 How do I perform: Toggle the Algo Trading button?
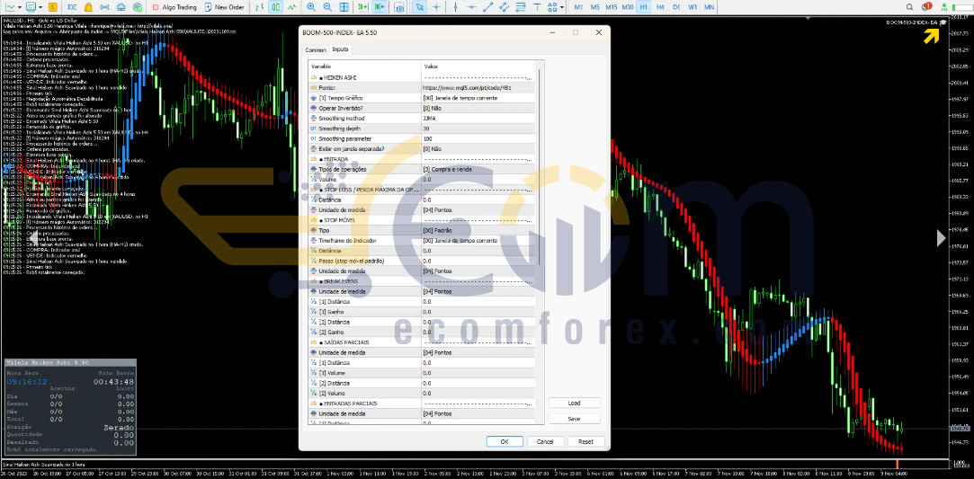(175, 7)
